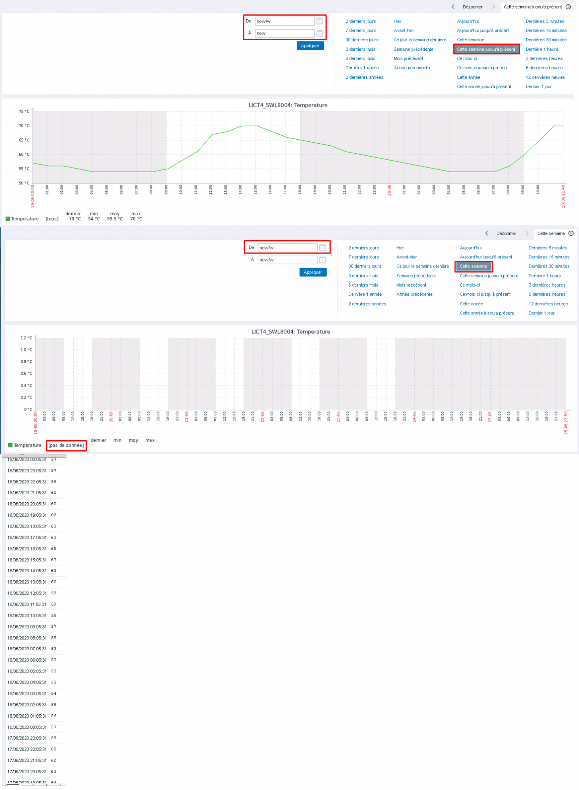Click the upper previous-period left arrow

(x=453, y=7)
